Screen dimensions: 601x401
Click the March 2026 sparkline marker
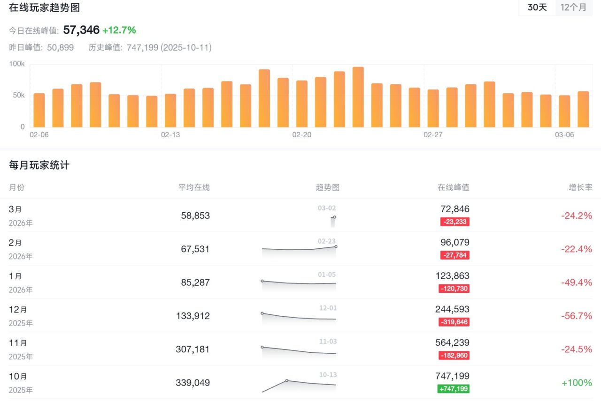coord(334,217)
